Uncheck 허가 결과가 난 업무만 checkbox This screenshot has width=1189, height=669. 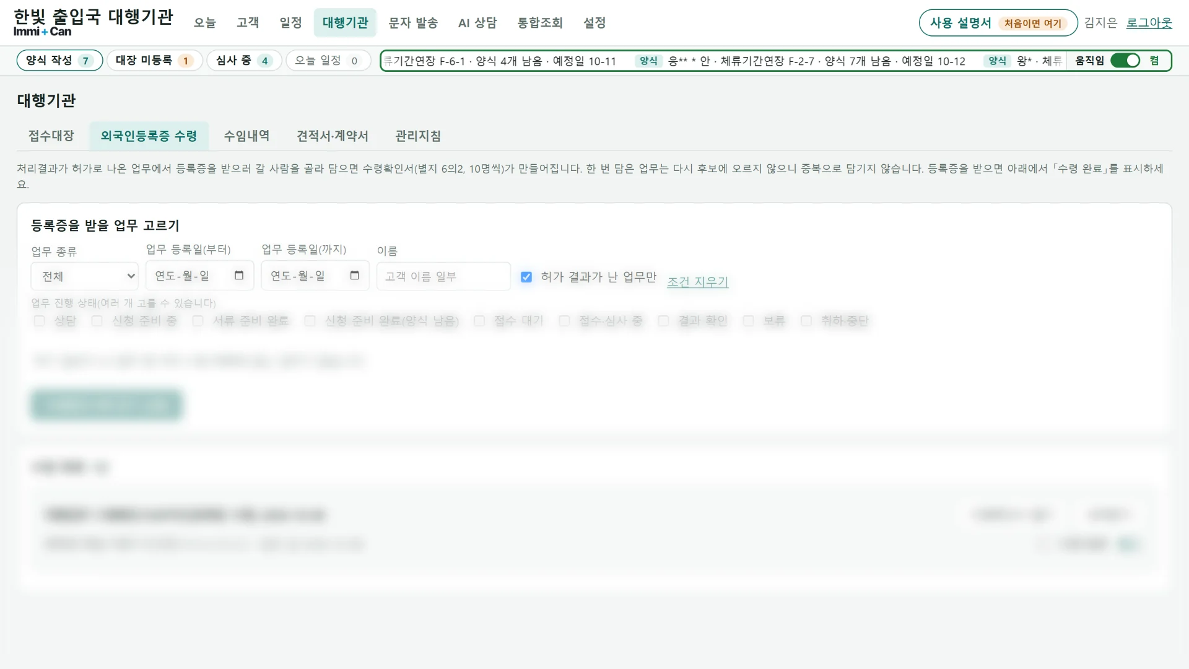(526, 277)
